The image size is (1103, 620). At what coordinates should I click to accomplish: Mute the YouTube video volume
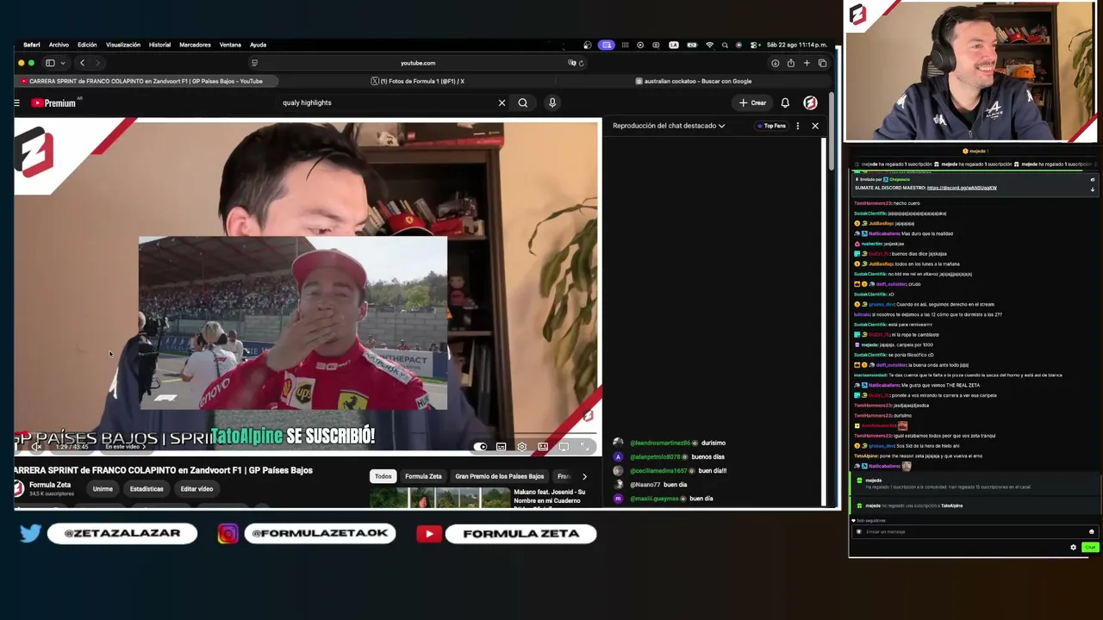(36, 447)
